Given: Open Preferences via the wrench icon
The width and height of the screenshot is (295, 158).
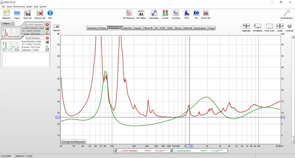Looking at the screenshot, I should coord(286,13).
